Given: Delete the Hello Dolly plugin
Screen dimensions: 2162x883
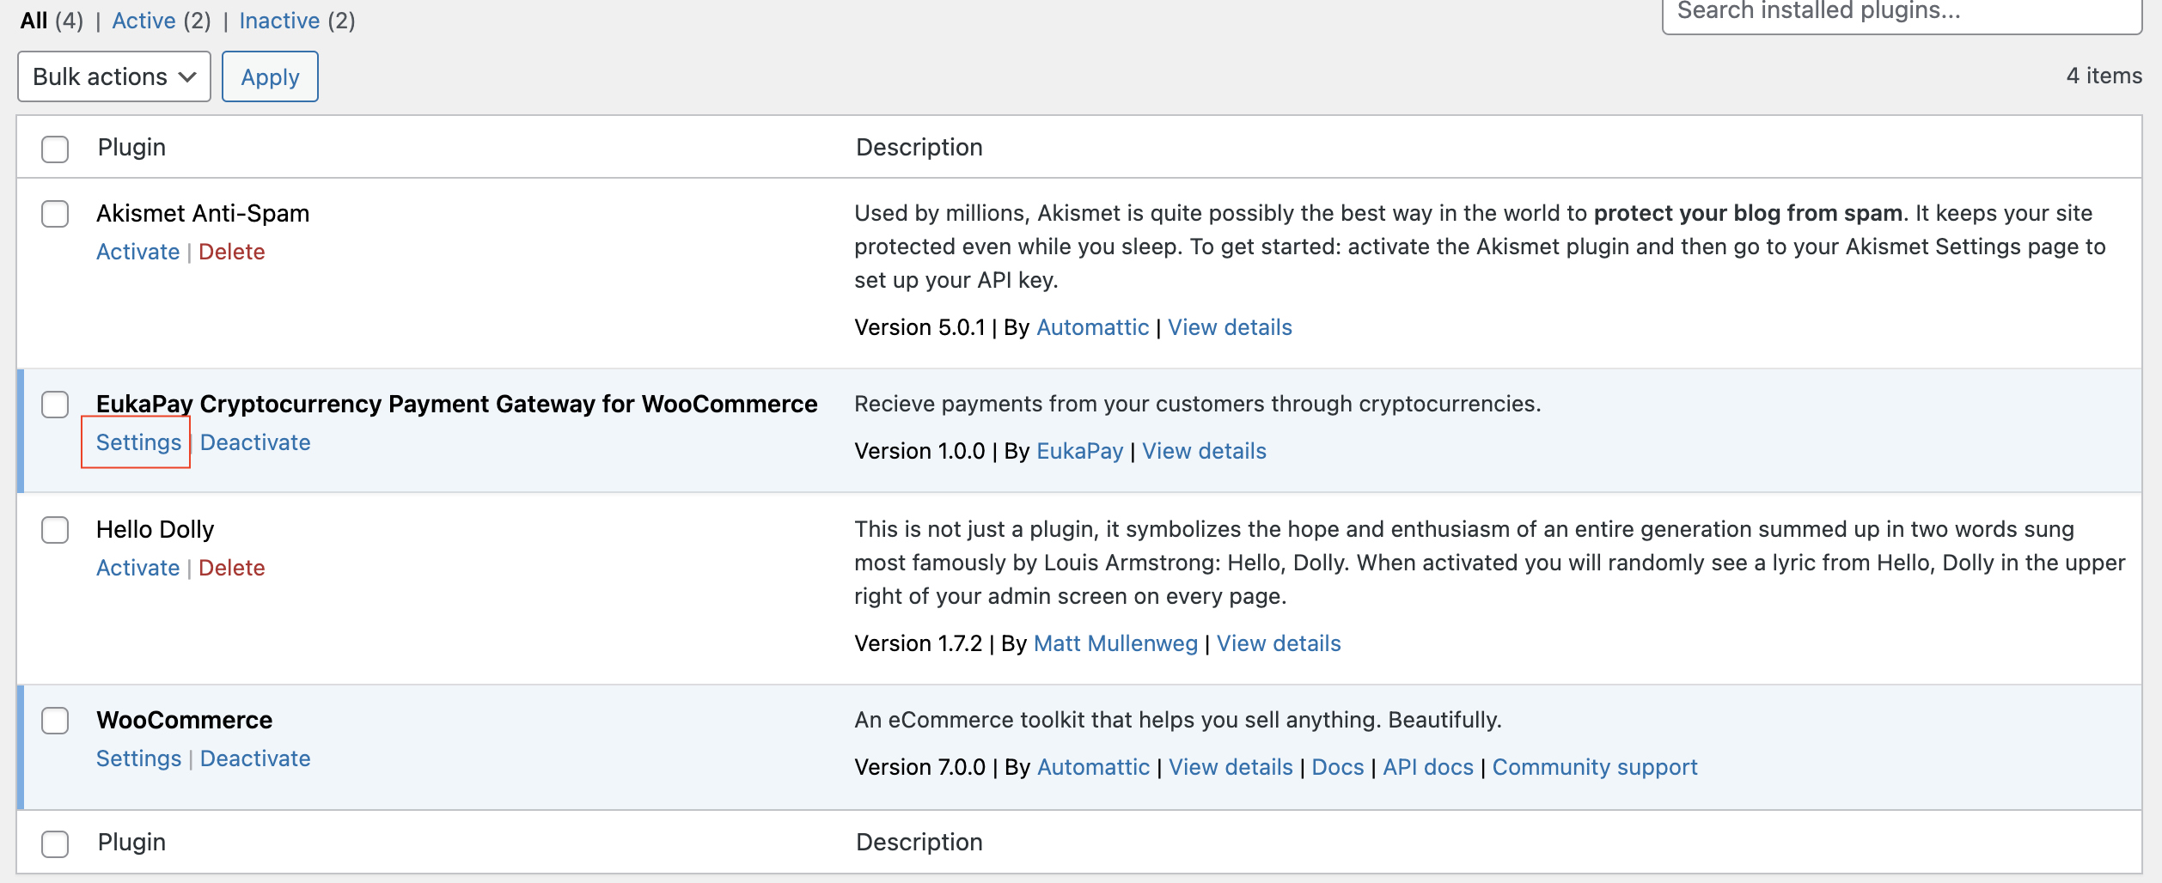Looking at the screenshot, I should click(231, 568).
